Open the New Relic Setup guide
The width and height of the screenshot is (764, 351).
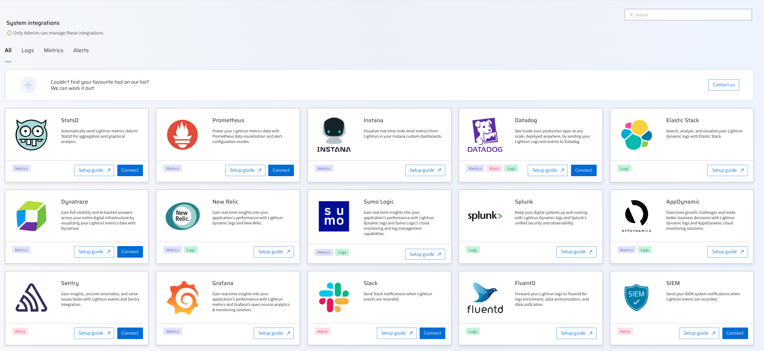(274, 252)
